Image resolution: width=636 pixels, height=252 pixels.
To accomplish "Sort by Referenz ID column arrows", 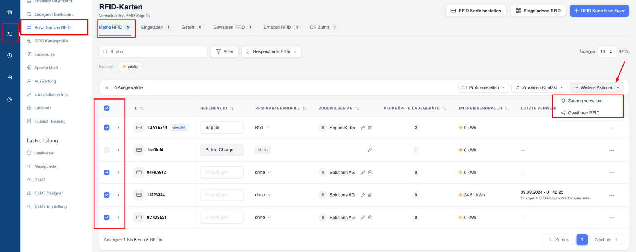I will coord(232,109).
